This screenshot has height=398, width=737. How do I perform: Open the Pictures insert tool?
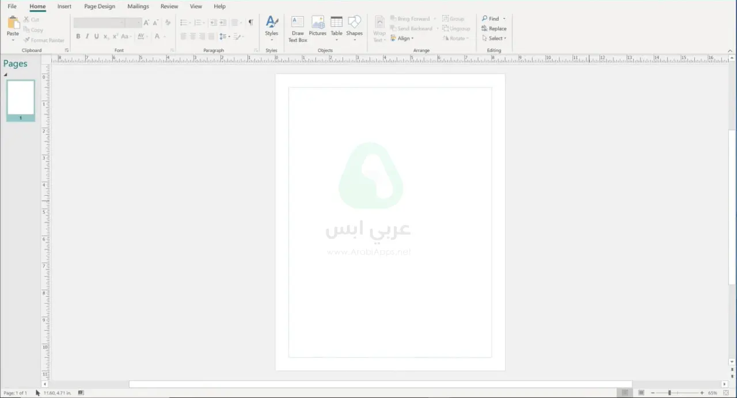click(x=317, y=27)
